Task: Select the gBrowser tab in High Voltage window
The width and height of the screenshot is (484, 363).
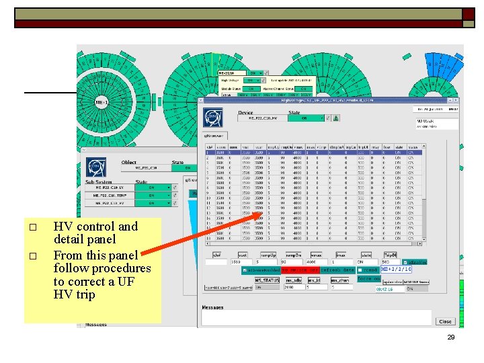Action: [215, 136]
